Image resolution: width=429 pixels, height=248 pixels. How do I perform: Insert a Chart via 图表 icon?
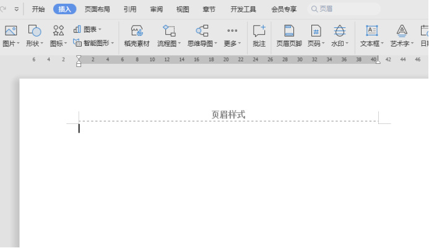[x=77, y=29]
